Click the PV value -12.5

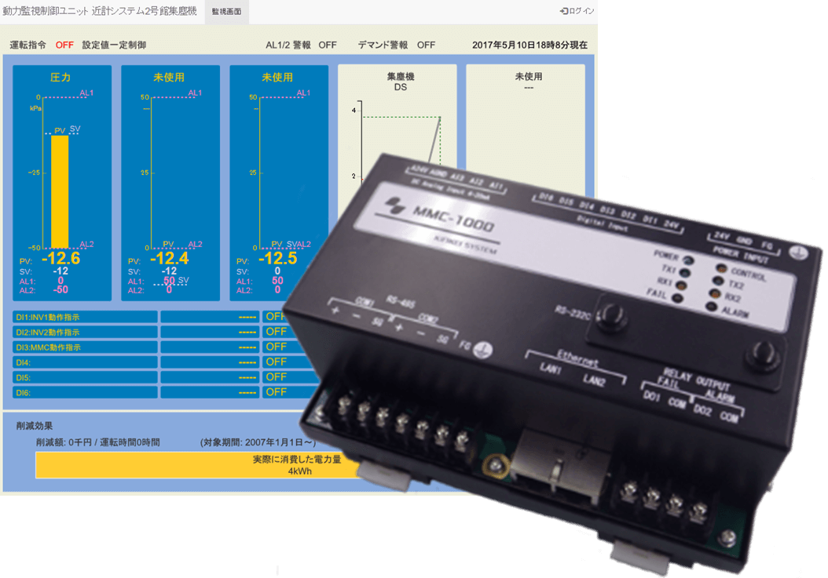pos(278,258)
